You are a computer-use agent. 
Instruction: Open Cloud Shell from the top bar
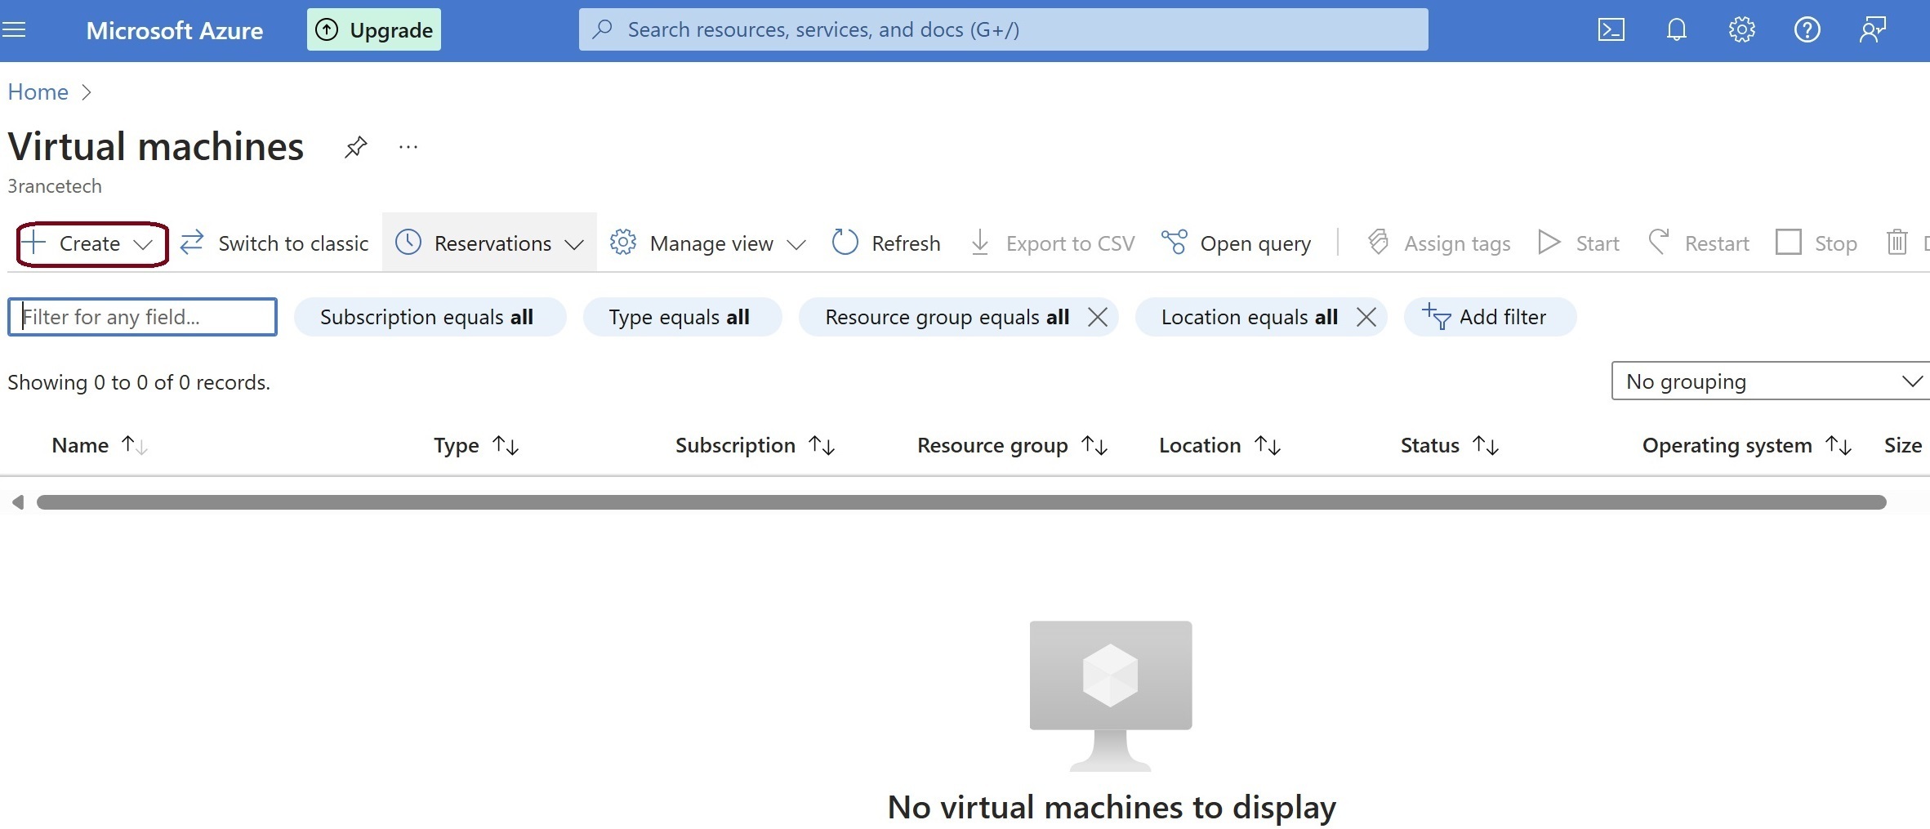tap(1611, 30)
